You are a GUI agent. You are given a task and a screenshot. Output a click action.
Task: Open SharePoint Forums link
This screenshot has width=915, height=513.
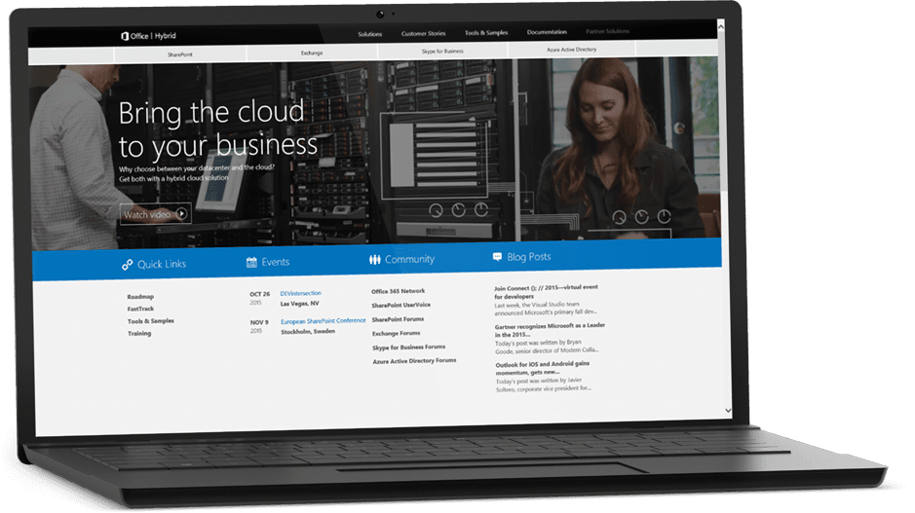coord(398,319)
